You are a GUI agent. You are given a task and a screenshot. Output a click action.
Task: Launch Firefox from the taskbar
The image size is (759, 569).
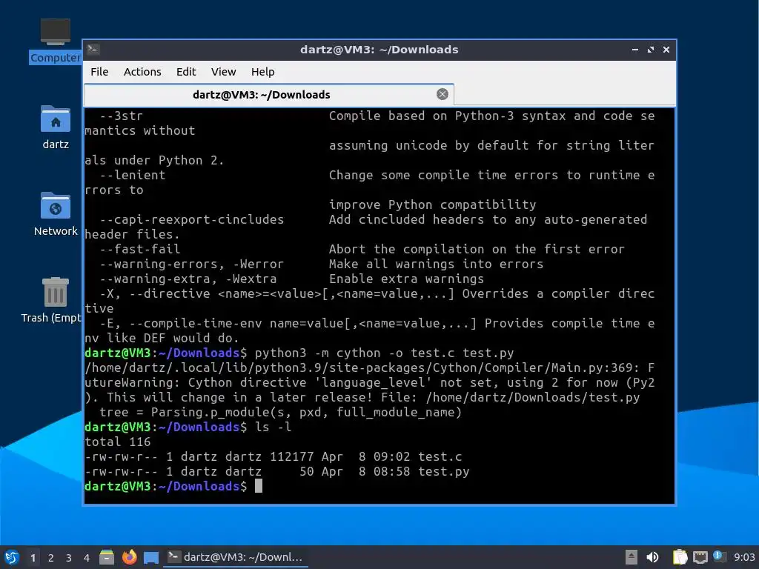coord(129,557)
